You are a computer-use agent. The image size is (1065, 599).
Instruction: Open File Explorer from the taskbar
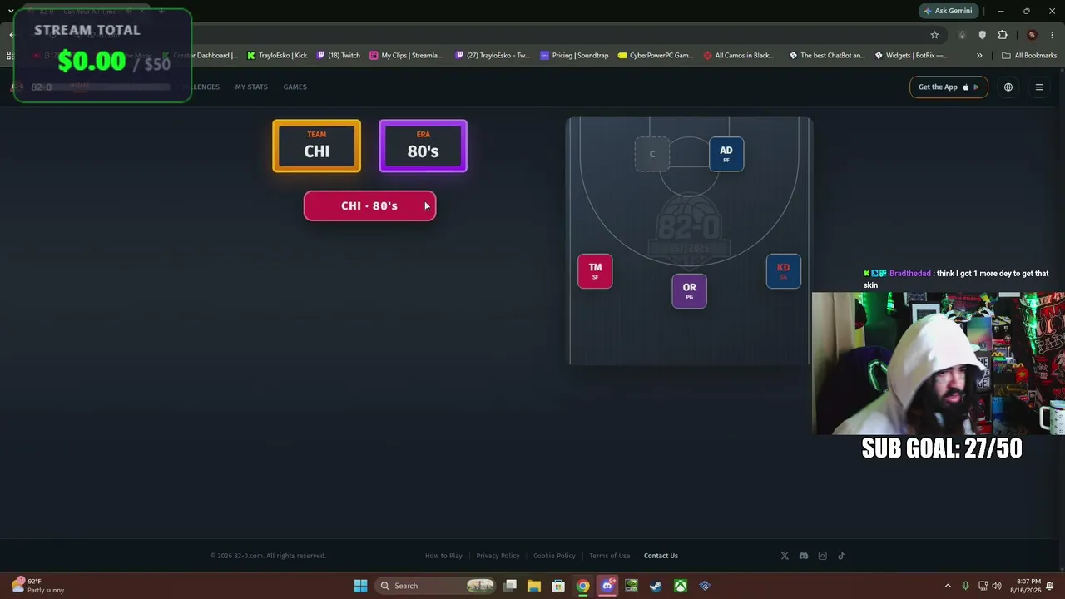point(534,586)
